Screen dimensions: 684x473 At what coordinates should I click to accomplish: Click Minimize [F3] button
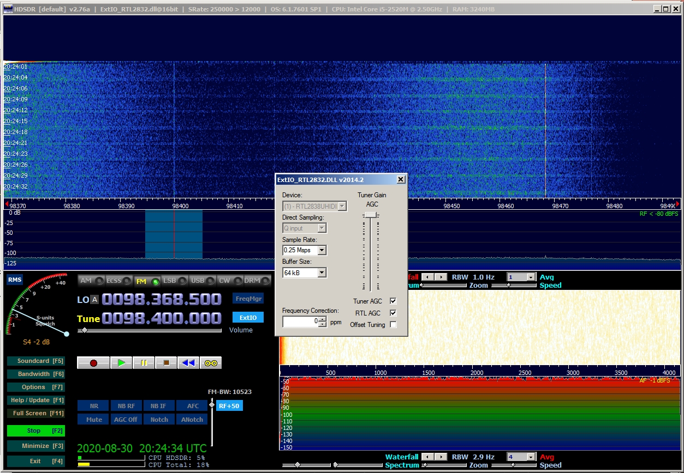point(36,446)
